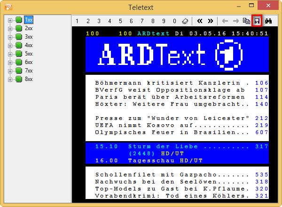Image resolution: width=282 pixels, height=207 pixels.
Task: Click page number 320 for Top-Models
Action: coord(262,189)
